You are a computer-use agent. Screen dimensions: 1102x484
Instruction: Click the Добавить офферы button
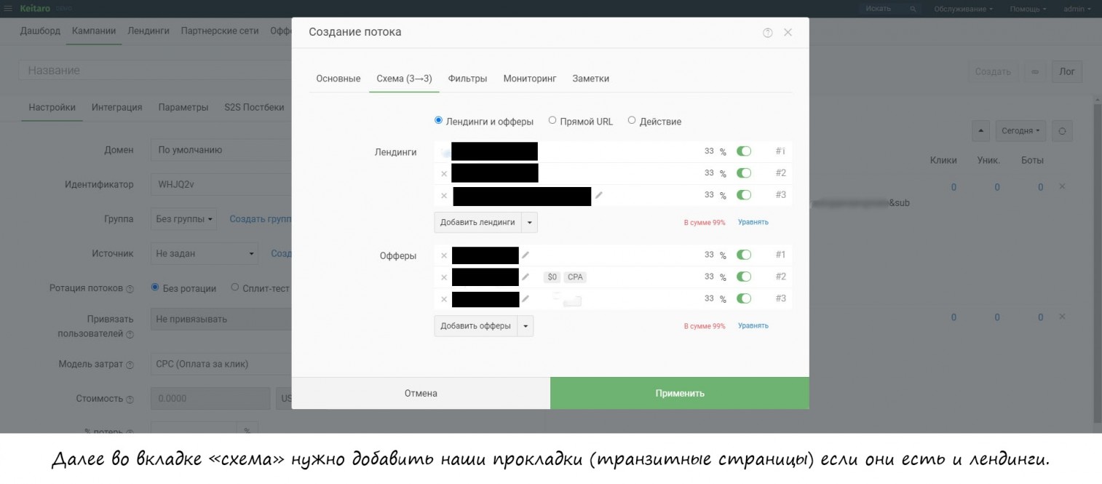point(476,326)
